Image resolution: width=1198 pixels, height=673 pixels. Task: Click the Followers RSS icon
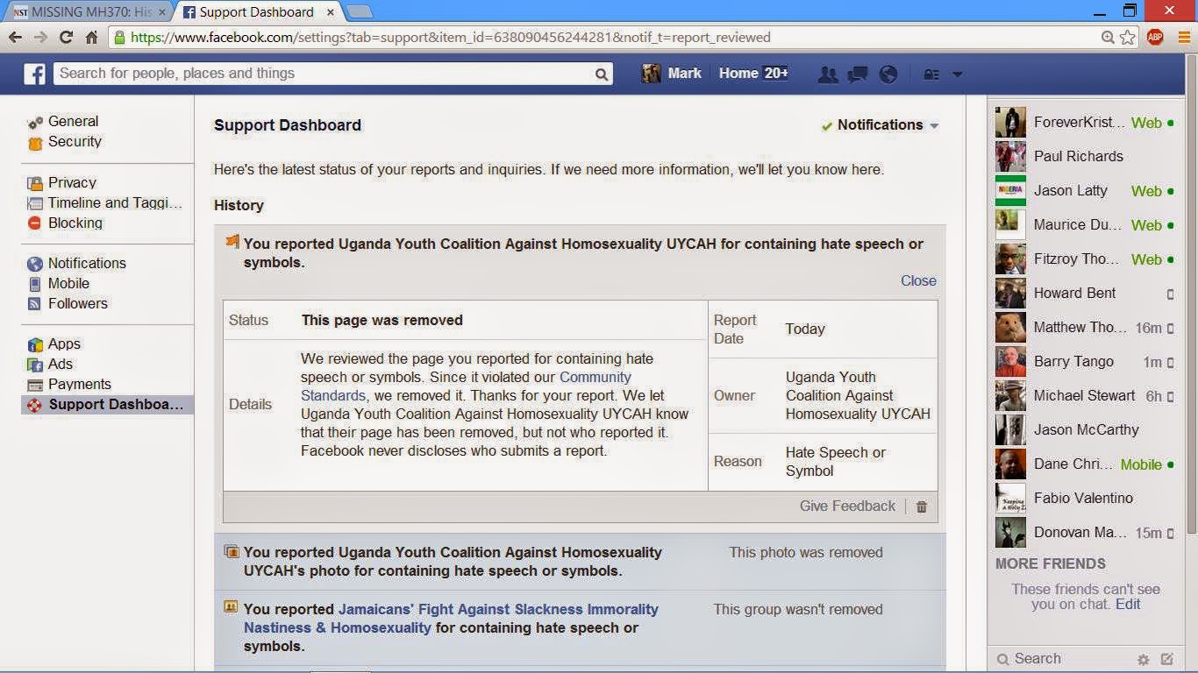(35, 304)
